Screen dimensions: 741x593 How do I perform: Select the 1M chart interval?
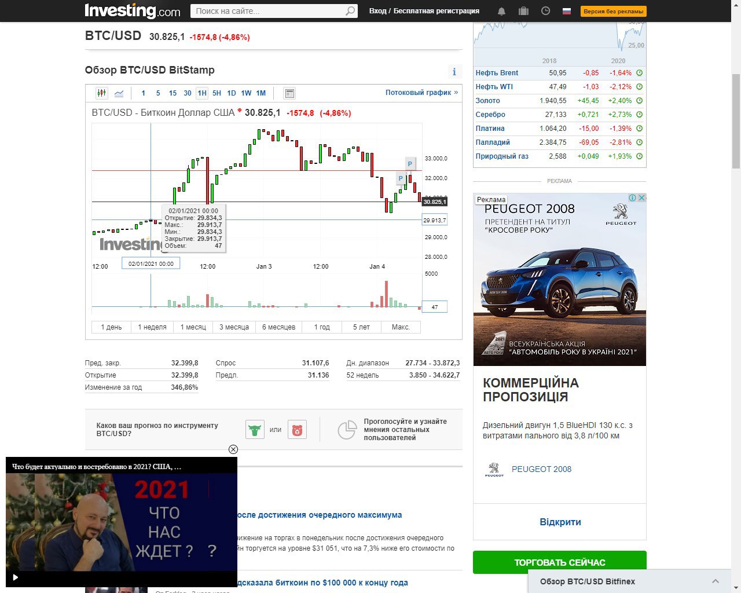[x=261, y=93]
